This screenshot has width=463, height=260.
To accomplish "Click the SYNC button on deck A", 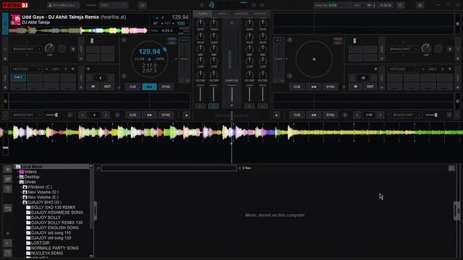I will tap(166, 87).
